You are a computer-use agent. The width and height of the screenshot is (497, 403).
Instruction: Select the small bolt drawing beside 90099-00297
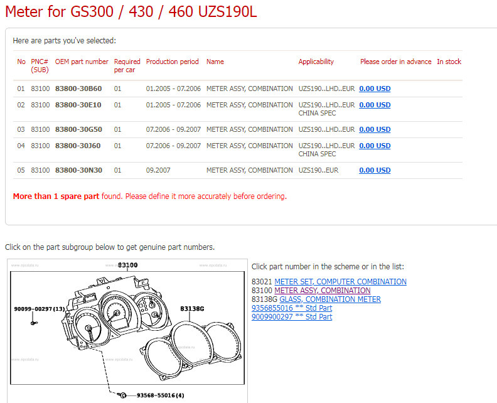(34, 323)
